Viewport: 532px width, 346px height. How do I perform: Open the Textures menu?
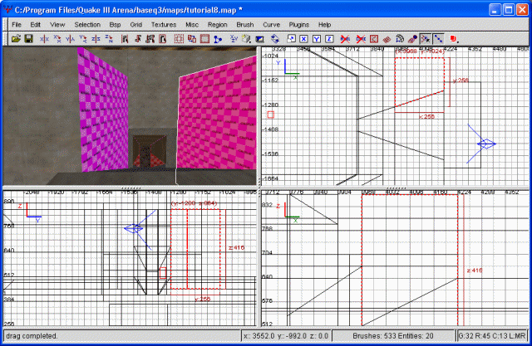pyautogui.click(x=164, y=25)
